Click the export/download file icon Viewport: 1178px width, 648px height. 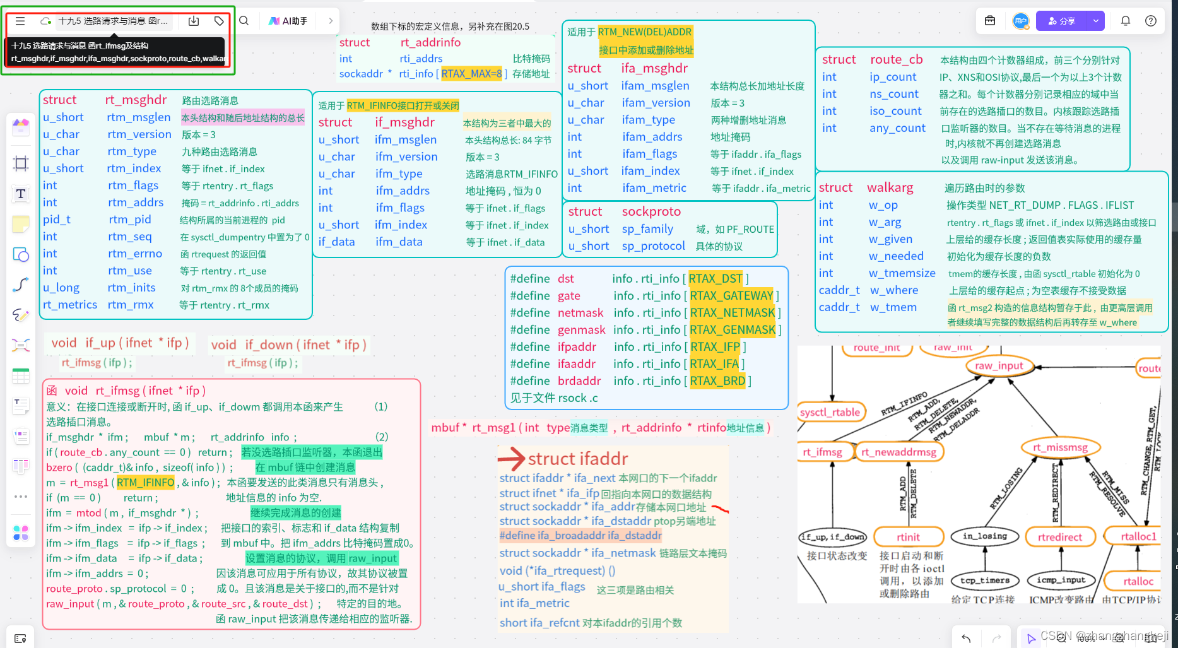tap(194, 21)
